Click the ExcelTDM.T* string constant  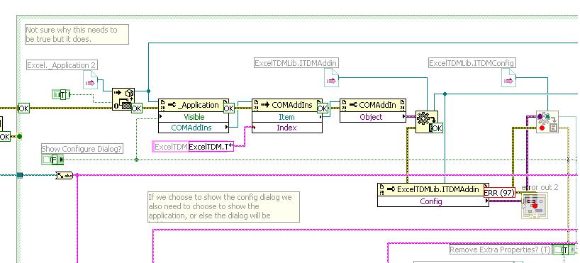(211, 147)
